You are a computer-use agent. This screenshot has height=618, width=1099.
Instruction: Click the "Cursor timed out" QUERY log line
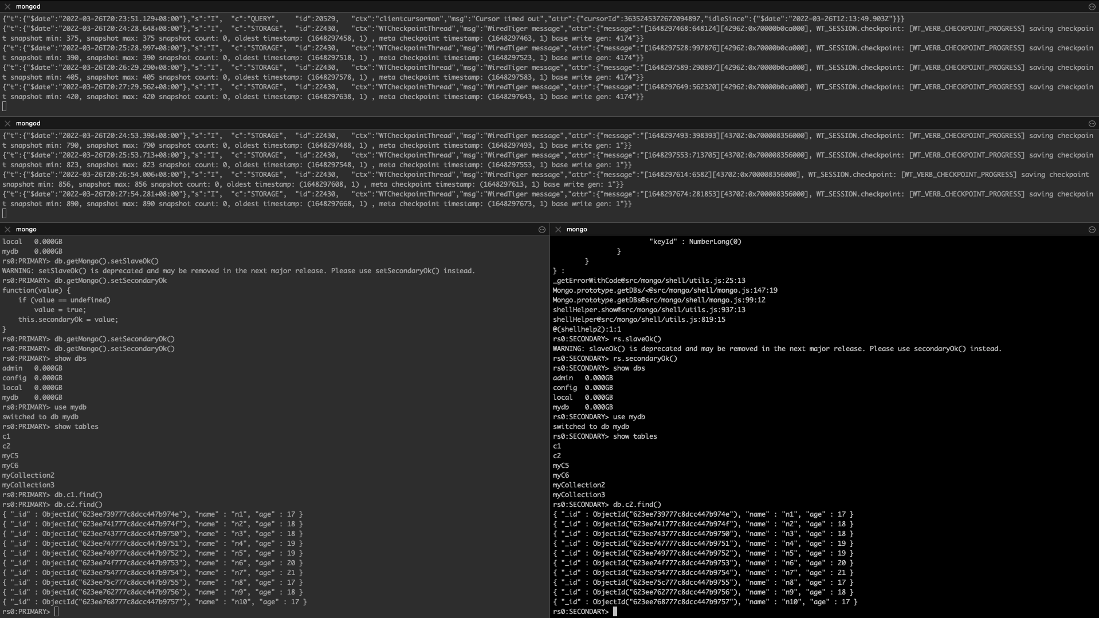(453, 19)
